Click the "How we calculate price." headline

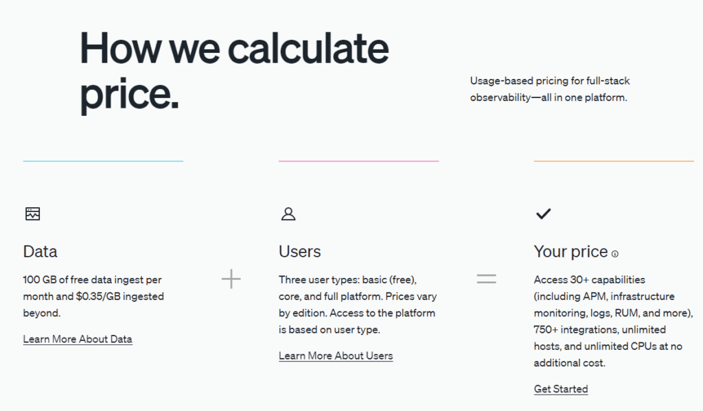(233, 71)
